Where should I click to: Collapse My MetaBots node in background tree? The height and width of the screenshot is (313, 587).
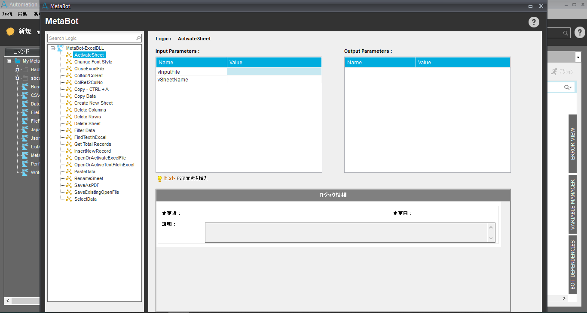coord(9,61)
